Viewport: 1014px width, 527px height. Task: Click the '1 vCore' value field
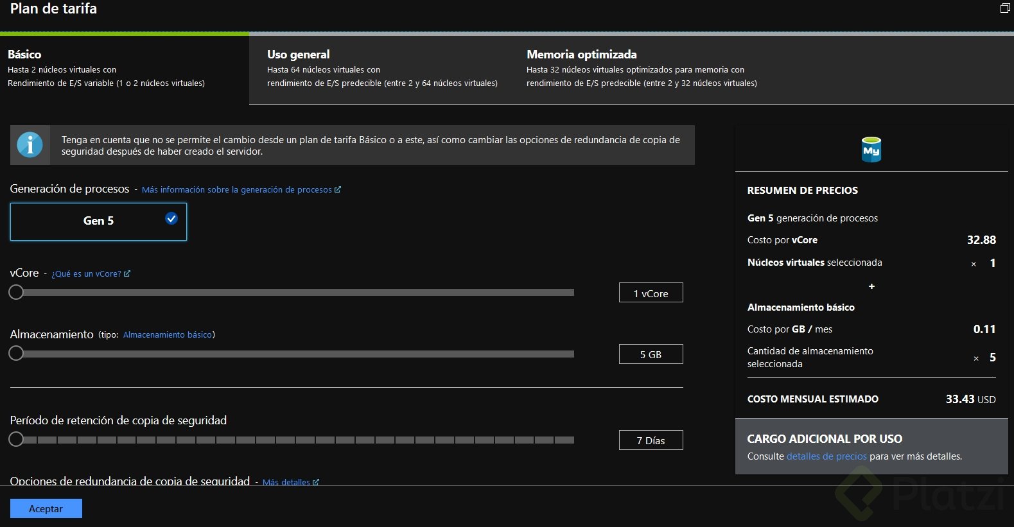tap(651, 293)
